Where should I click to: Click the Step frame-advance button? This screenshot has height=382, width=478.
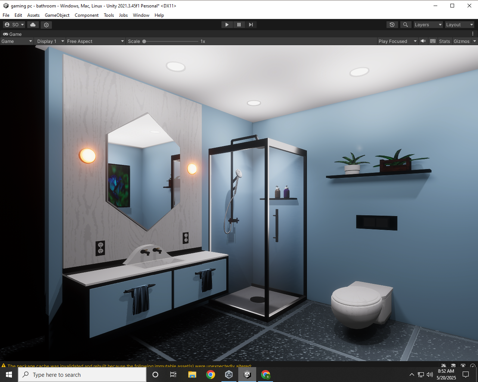[x=251, y=24]
